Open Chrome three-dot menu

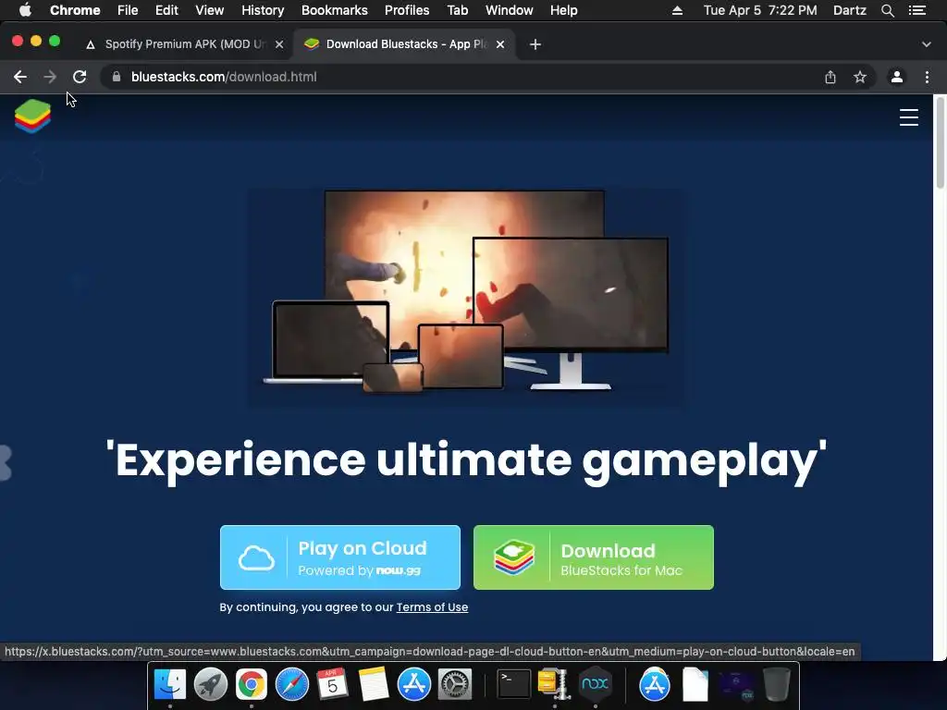927,77
